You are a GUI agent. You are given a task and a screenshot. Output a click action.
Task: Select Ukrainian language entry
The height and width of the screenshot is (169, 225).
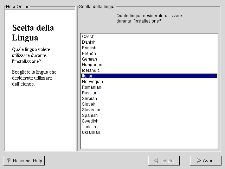[x=91, y=132]
